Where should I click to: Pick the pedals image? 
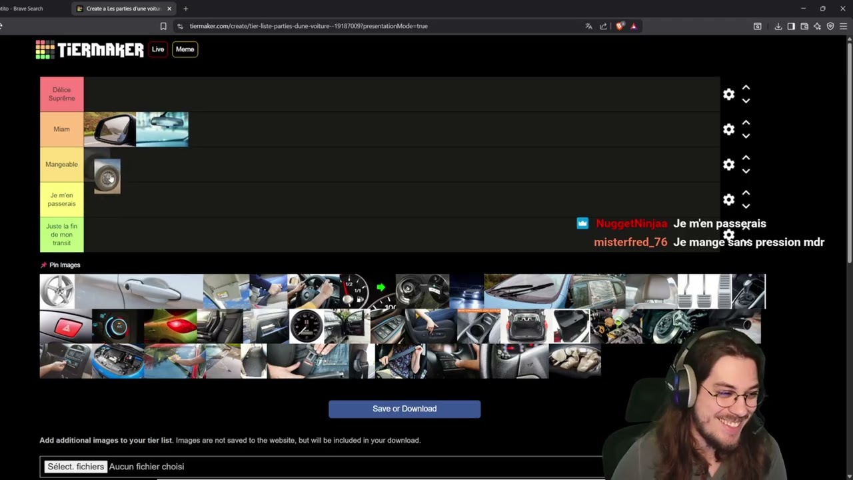pyautogui.click(x=704, y=291)
